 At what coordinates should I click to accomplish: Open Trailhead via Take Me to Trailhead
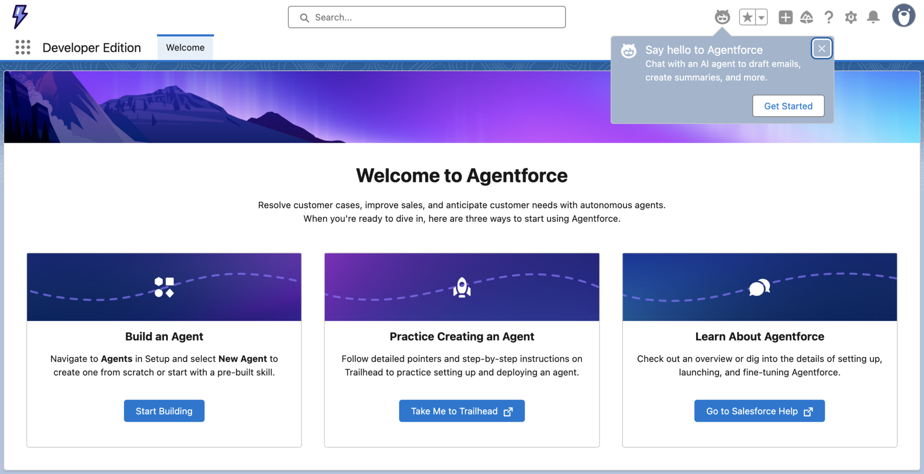462,410
